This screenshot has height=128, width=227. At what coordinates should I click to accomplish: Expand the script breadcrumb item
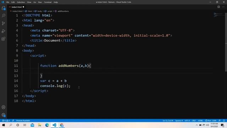(50, 11)
